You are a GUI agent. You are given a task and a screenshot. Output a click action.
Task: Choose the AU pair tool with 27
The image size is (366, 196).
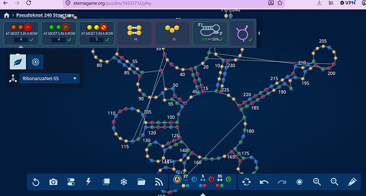[186, 181]
